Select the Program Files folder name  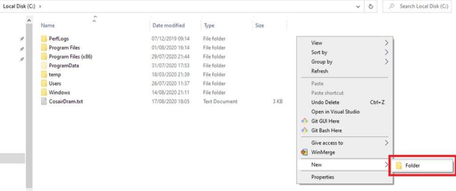pos(64,48)
